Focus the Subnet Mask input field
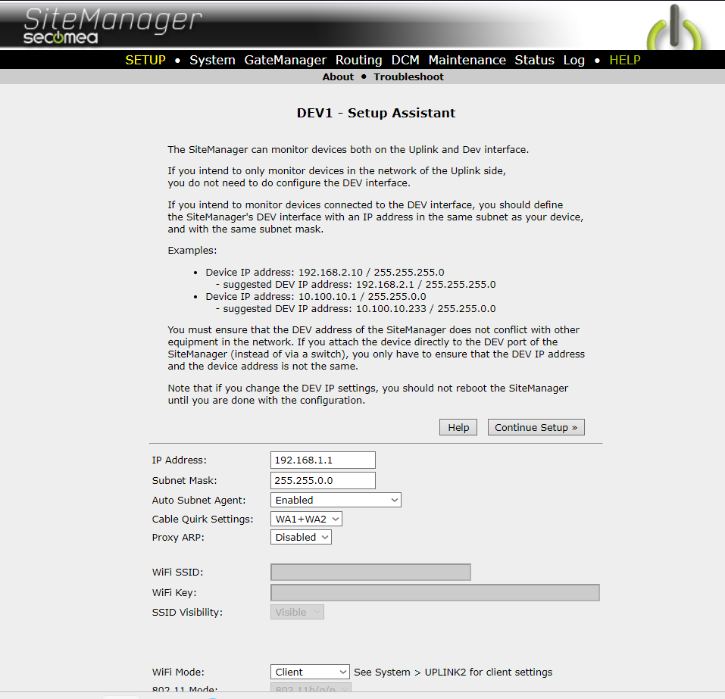 (323, 480)
